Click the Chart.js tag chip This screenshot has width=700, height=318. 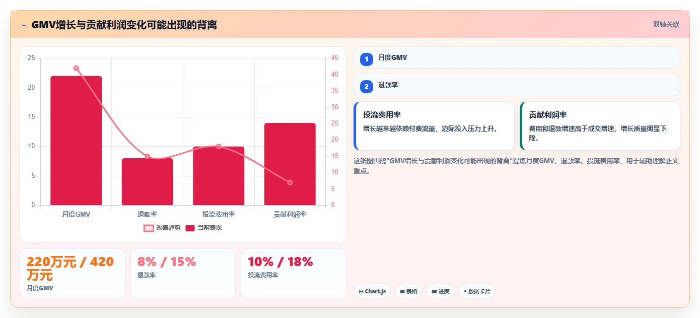(372, 291)
